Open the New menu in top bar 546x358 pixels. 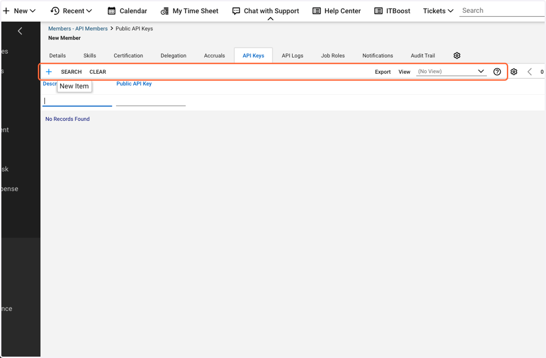[x=19, y=11]
